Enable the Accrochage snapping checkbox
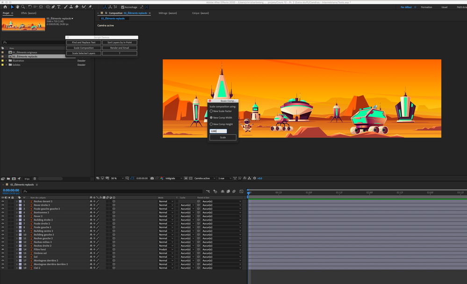 tap(123, 7)
